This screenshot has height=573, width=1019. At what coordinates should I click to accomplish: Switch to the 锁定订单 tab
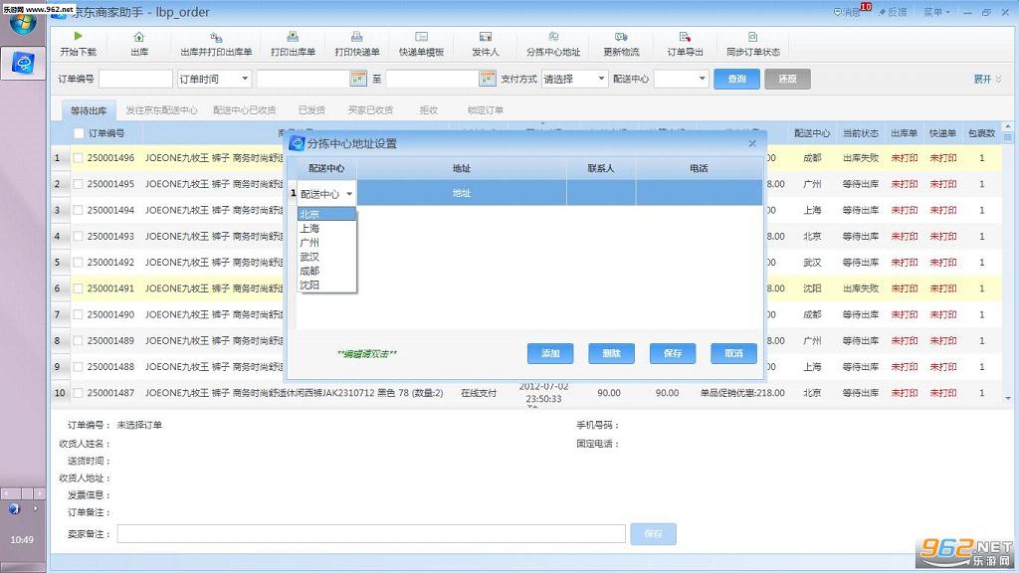[485, 110]
